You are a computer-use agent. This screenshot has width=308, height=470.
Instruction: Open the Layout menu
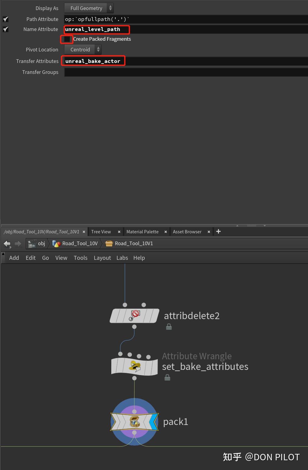102,258
